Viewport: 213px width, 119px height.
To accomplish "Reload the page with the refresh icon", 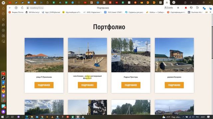I will (x=22, y=8).
